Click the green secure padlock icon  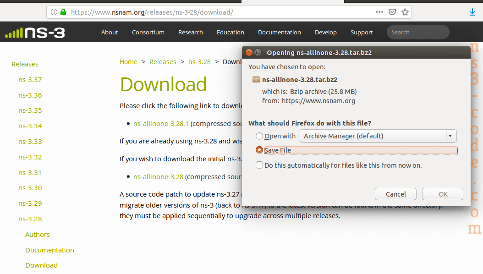coord(63,12)
